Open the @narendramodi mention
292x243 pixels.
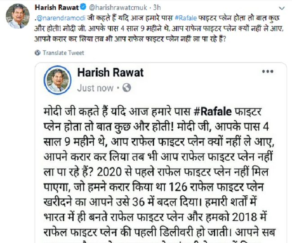coord(61,18)
